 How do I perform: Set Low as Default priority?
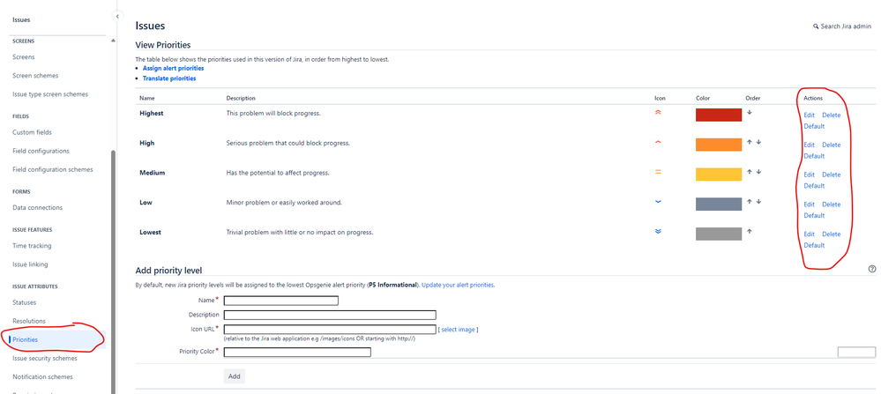(x=814, y=216)
